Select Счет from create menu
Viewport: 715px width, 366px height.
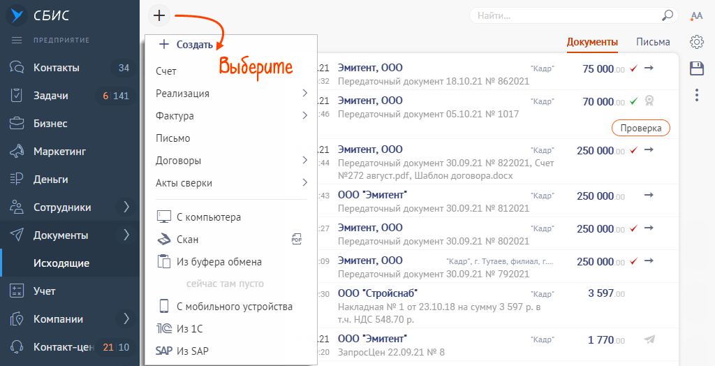pos(166,71)
